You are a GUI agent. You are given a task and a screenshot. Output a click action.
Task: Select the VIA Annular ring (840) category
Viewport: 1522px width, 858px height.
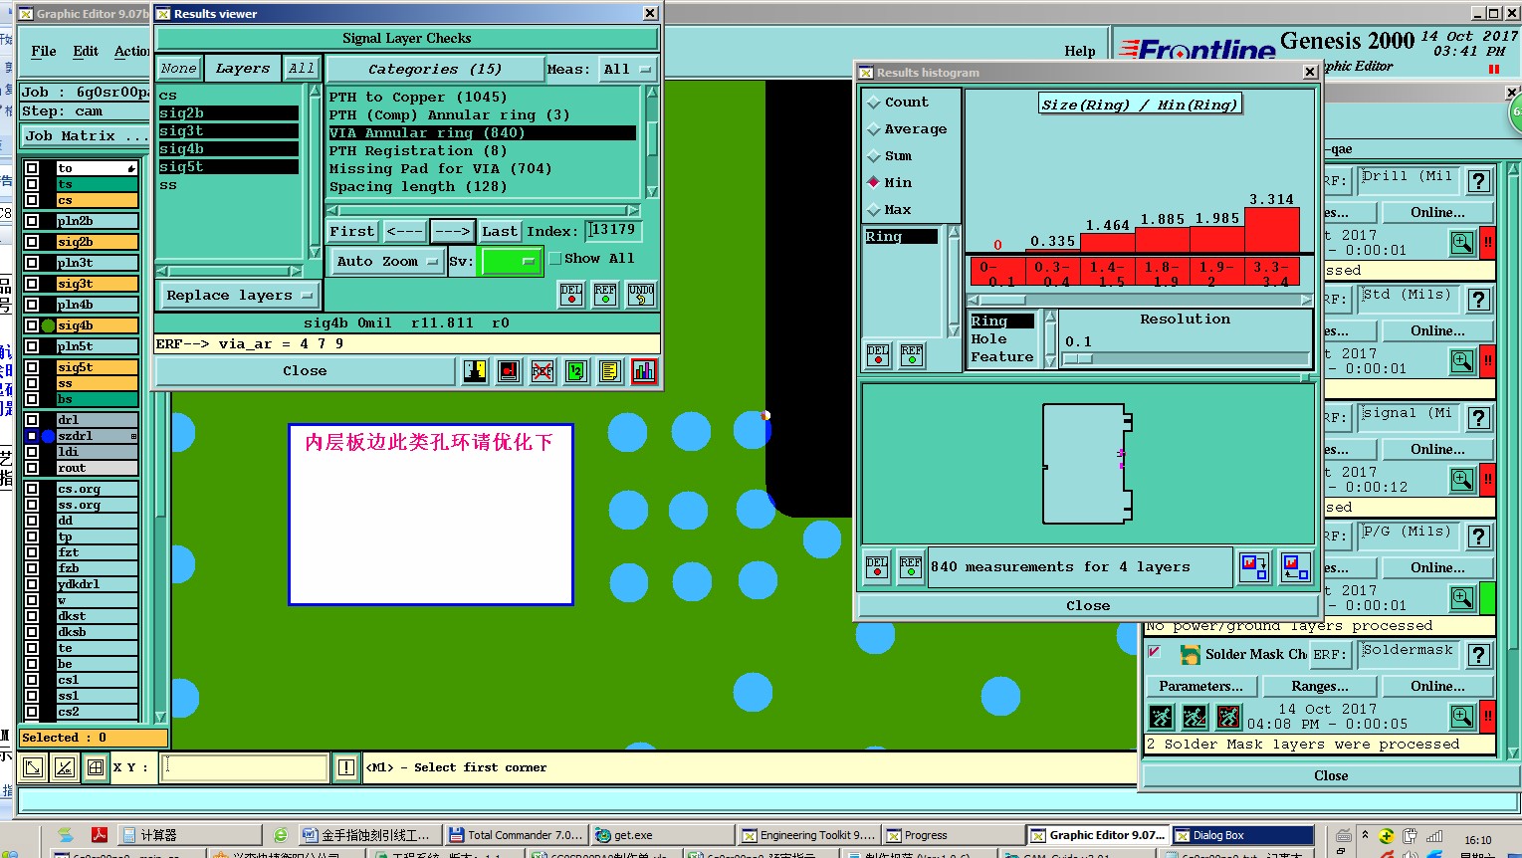click(x=482, y=133)
